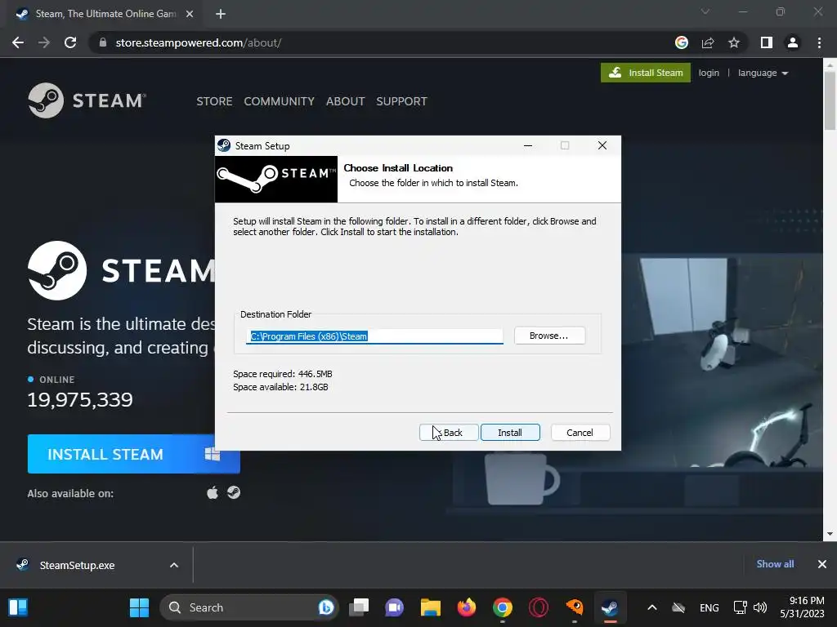
Task: Switch to Chrome in taskbar
Action: [503, 607]
